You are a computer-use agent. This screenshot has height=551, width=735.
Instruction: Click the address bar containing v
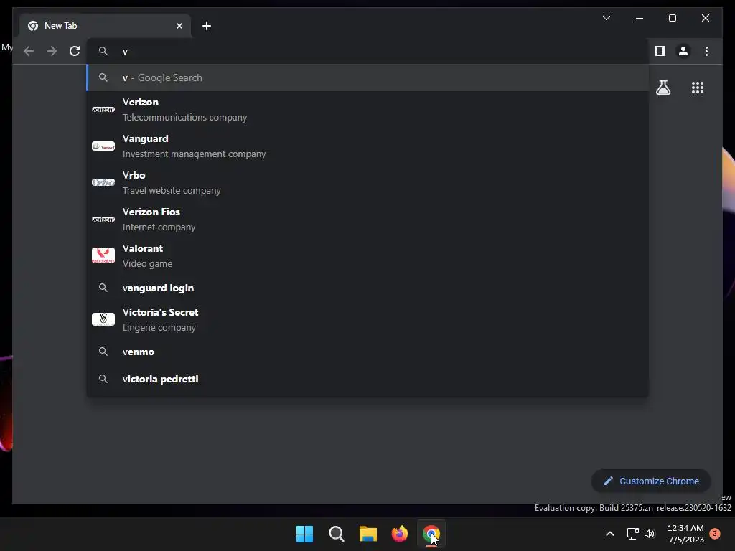[x=368, y=51]
